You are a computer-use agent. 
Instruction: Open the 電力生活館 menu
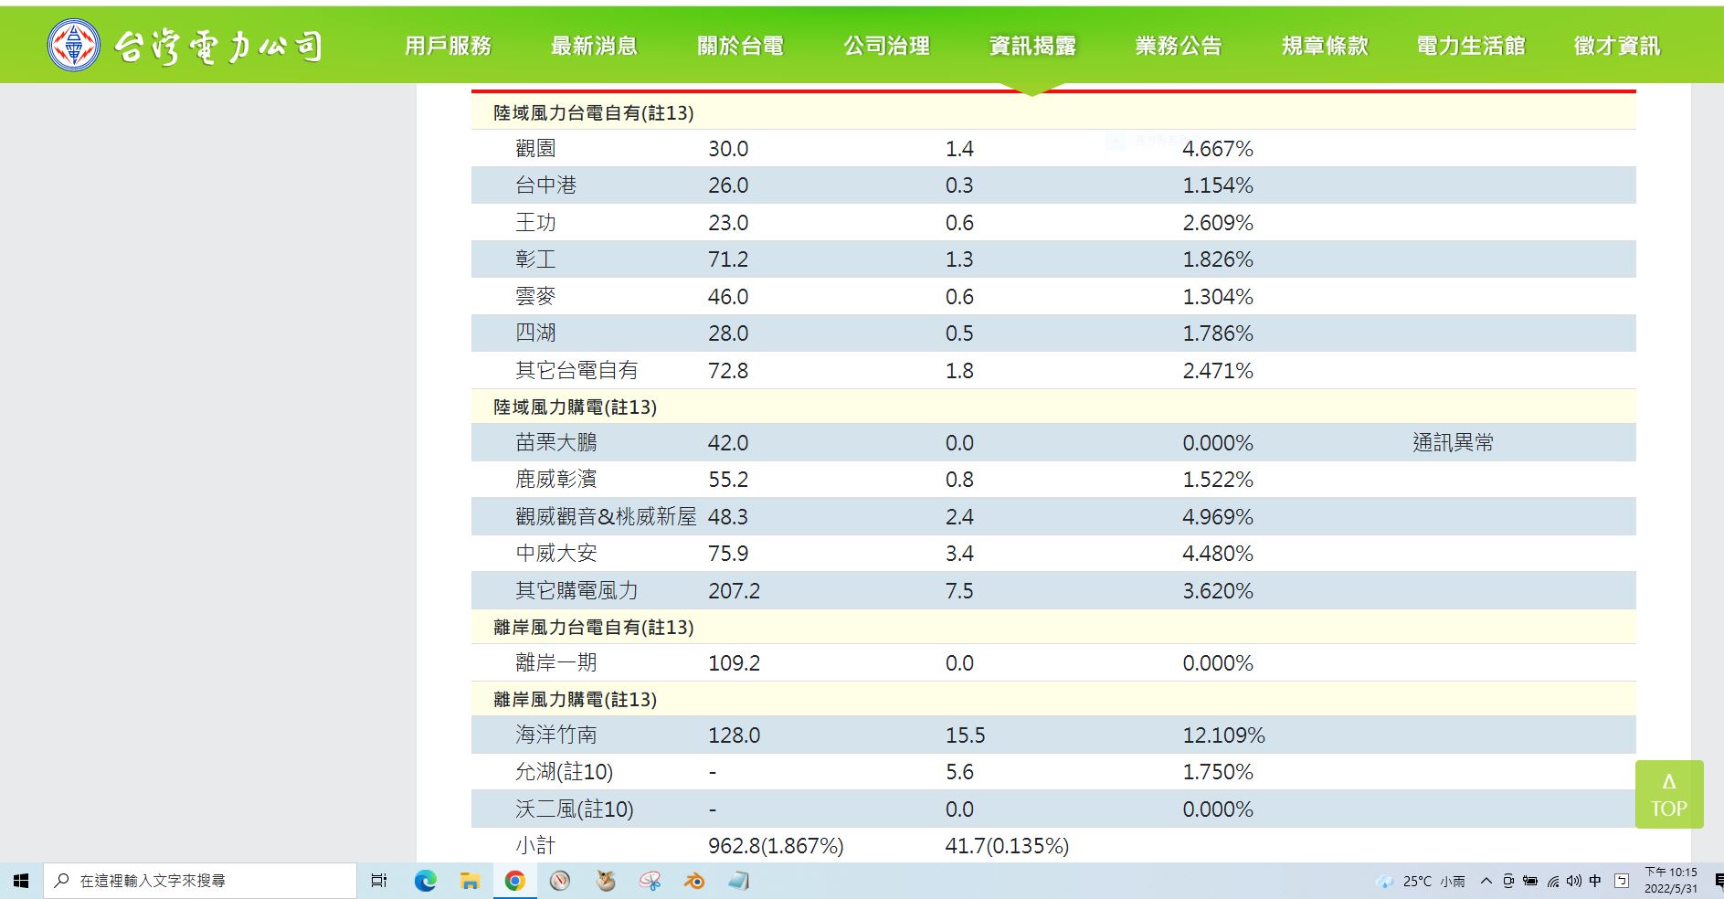[1471, 46]
